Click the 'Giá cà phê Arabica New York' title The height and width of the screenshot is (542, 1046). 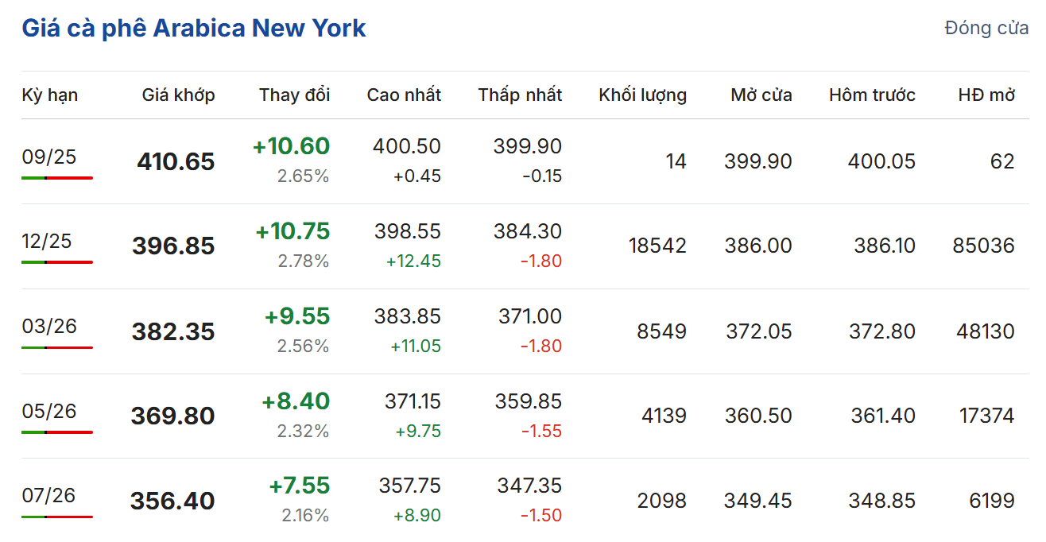tap(193, 29)
